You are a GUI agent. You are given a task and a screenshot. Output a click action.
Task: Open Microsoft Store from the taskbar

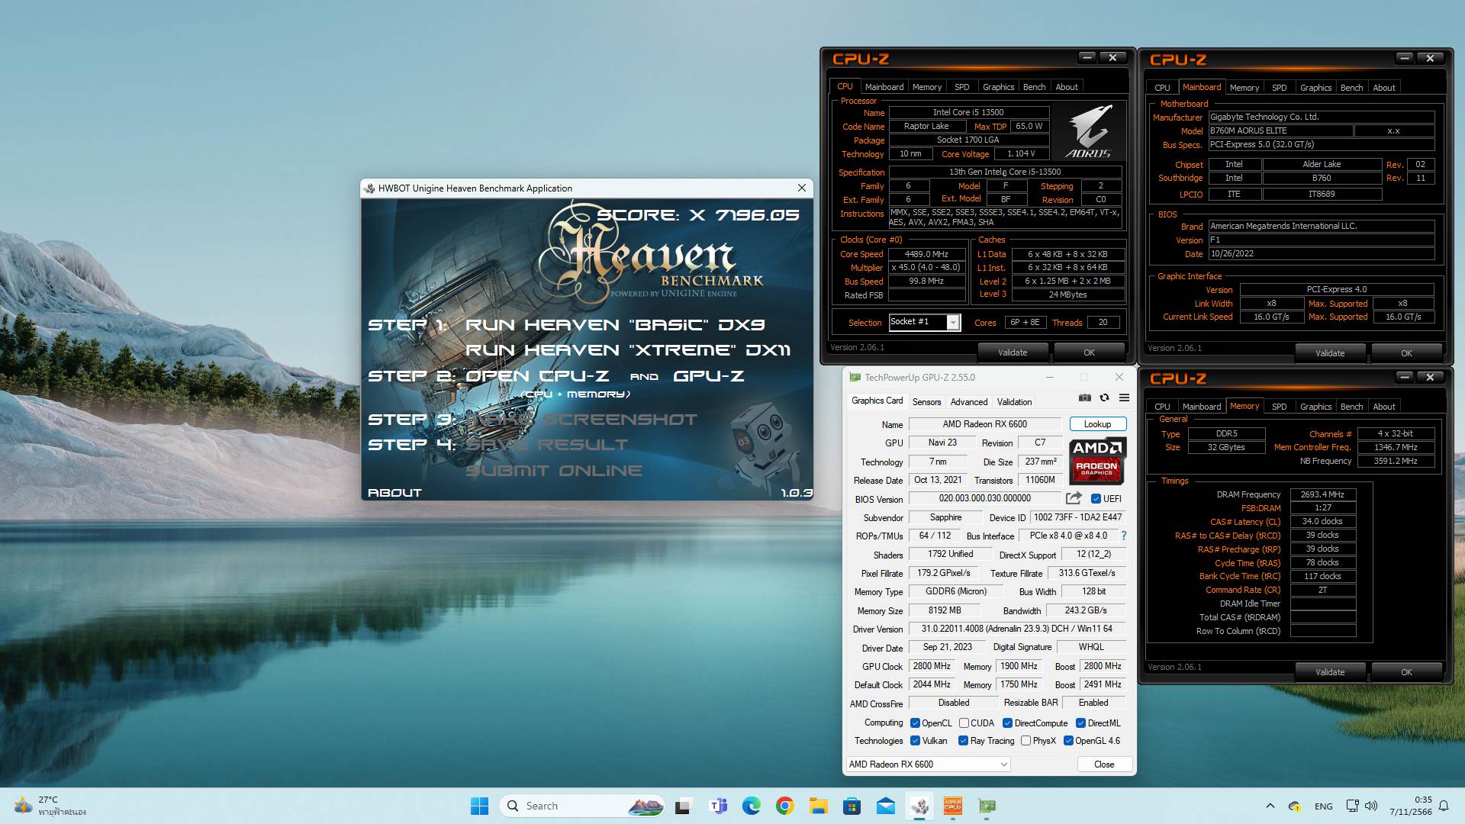point(852,806)
